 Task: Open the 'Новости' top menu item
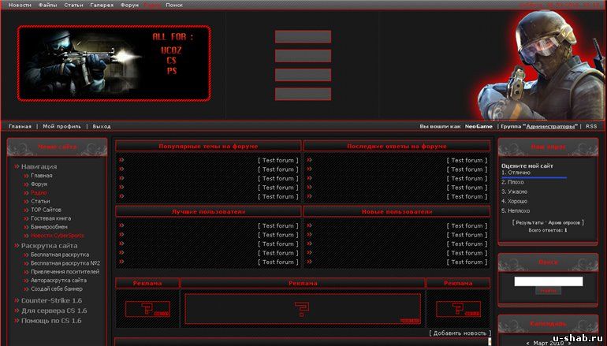20,6
